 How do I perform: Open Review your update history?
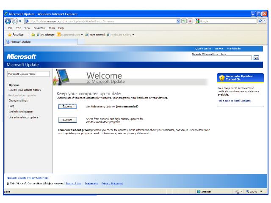(25, 90)
